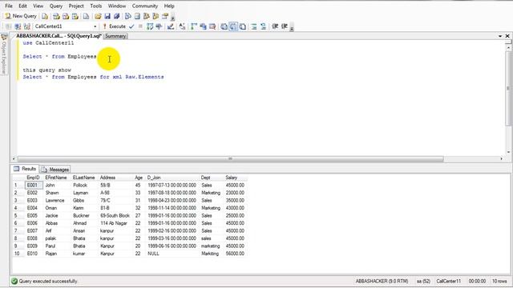
Task: Increase the line indent
Action: click(284, 26)
